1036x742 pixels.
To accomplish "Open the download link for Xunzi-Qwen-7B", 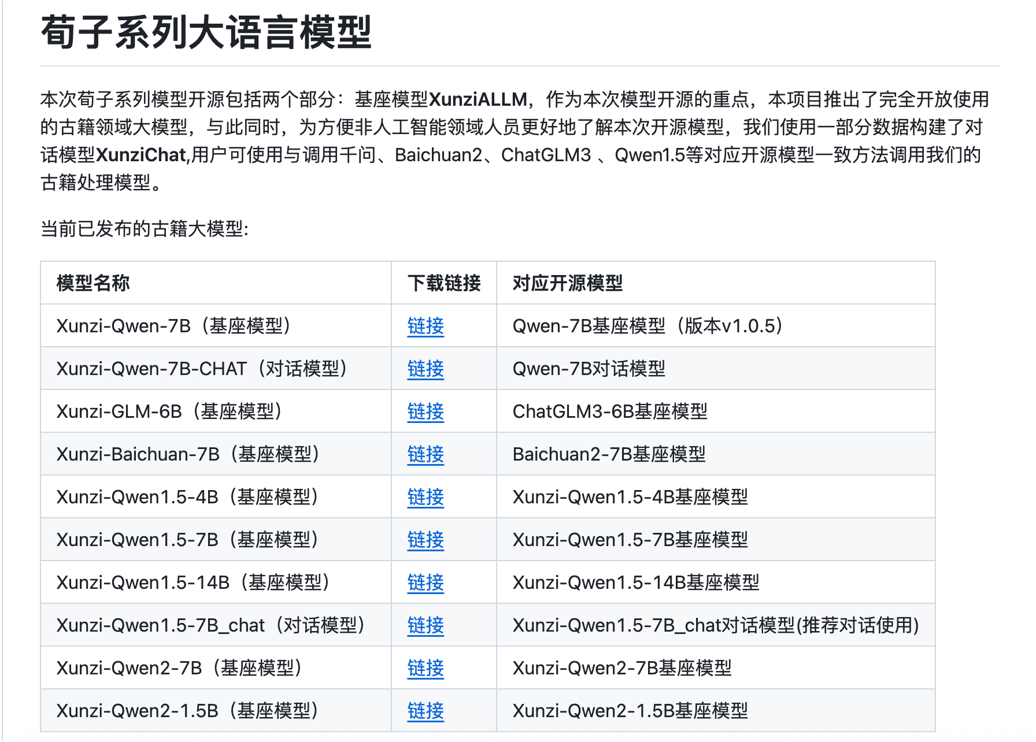I will (425, 326).
